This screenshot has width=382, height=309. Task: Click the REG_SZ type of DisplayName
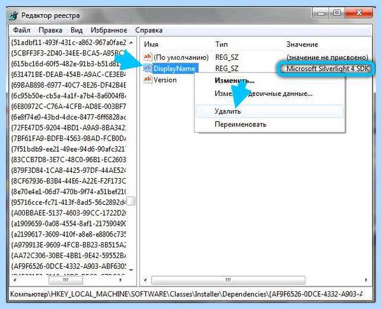(227, 69)
